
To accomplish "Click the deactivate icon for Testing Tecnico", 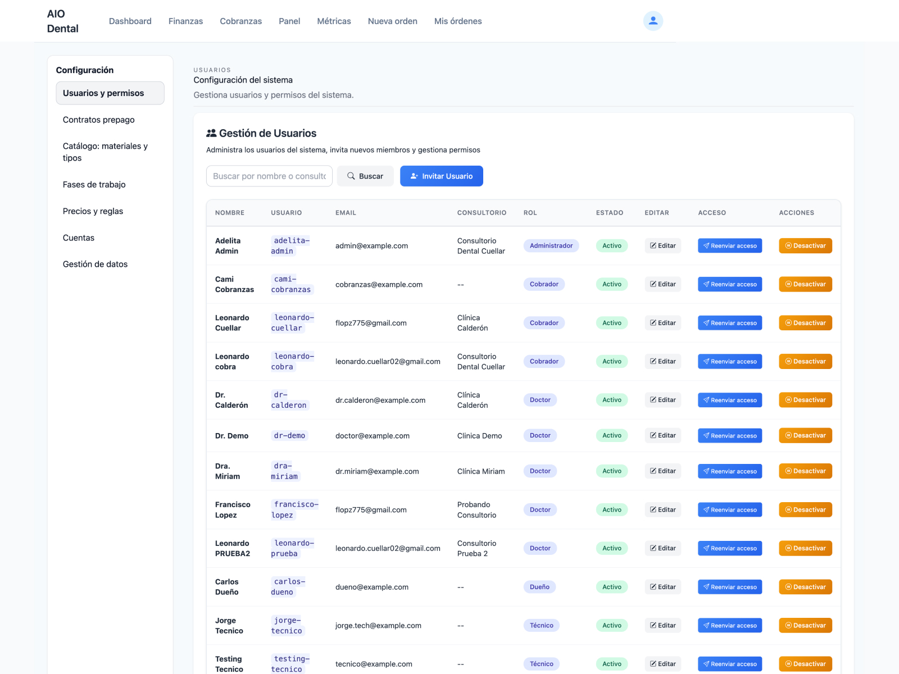I will tap(789, 663).
